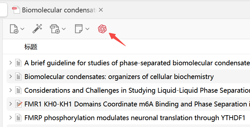Click the red ChatGPT plugin icon
250x127 pixels.
(102, 29)
